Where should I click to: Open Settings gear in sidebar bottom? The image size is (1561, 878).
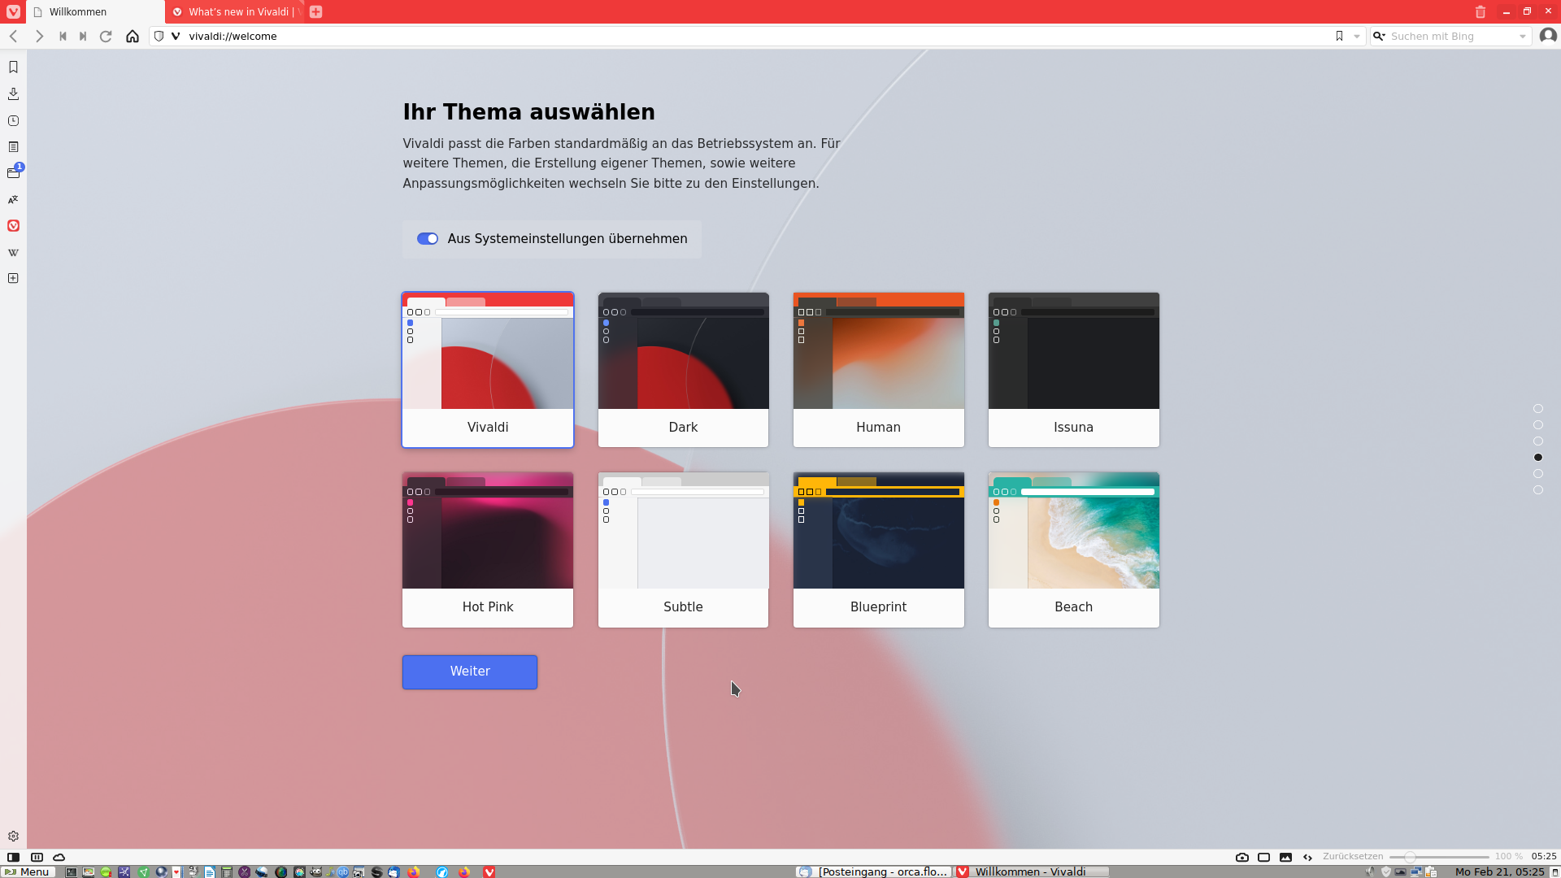pos(13,837)
